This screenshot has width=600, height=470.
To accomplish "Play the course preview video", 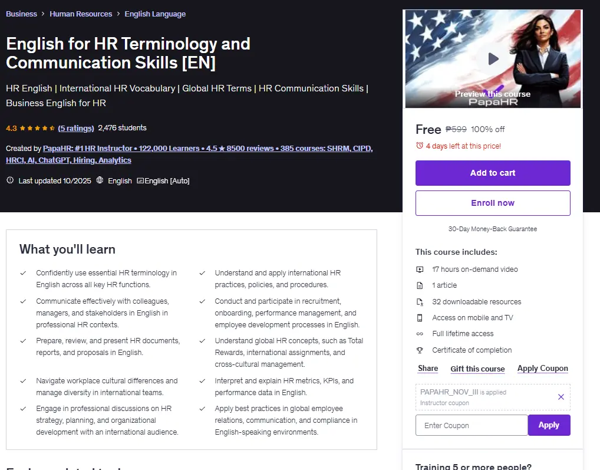I will pyautogui.click(x=493, y=58).
